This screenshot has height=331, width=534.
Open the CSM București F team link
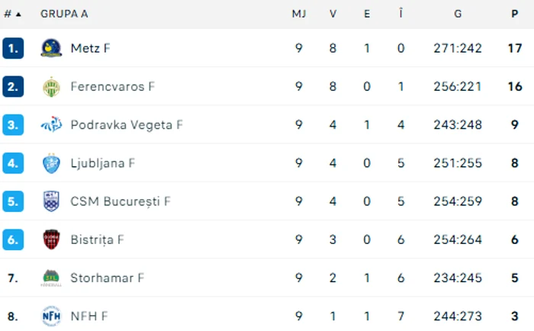click(x=121, y=201)
